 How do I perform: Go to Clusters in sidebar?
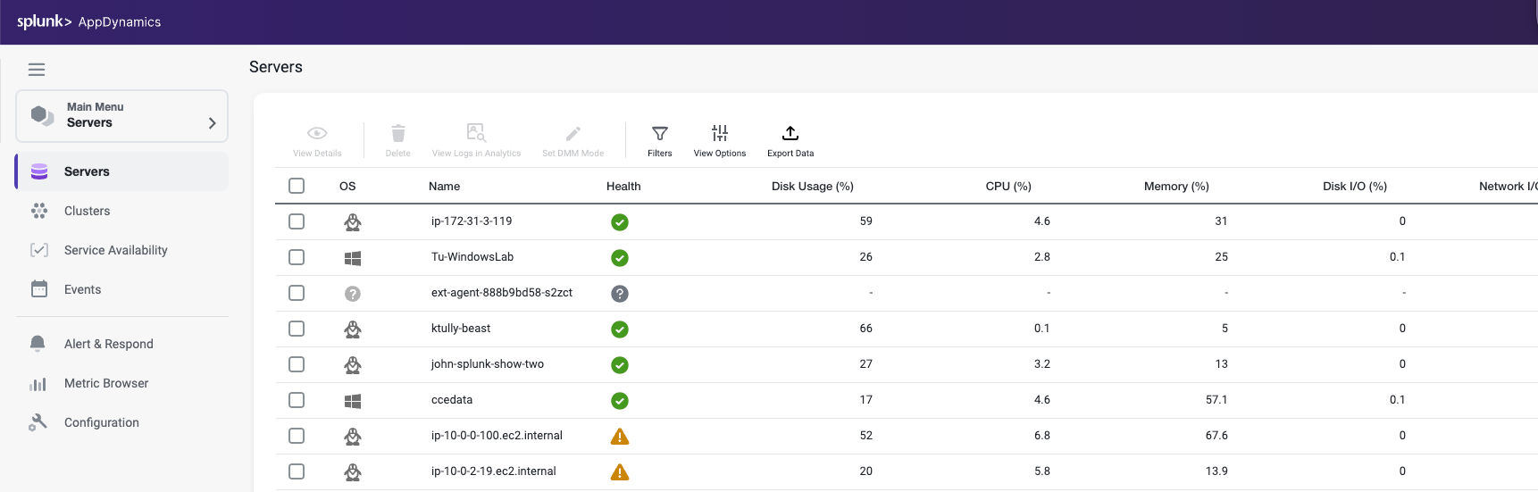pos(87,211)
